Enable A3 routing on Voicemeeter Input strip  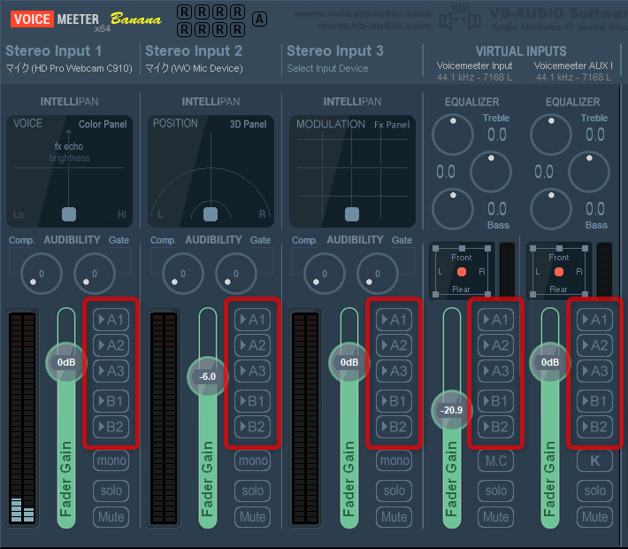click(496, 371)
